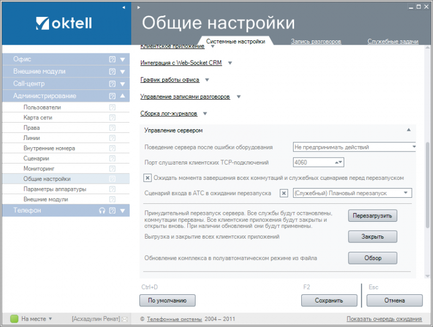Click Обзор button for update file
This screenshot has height=327, width=433.
[372, 258]
